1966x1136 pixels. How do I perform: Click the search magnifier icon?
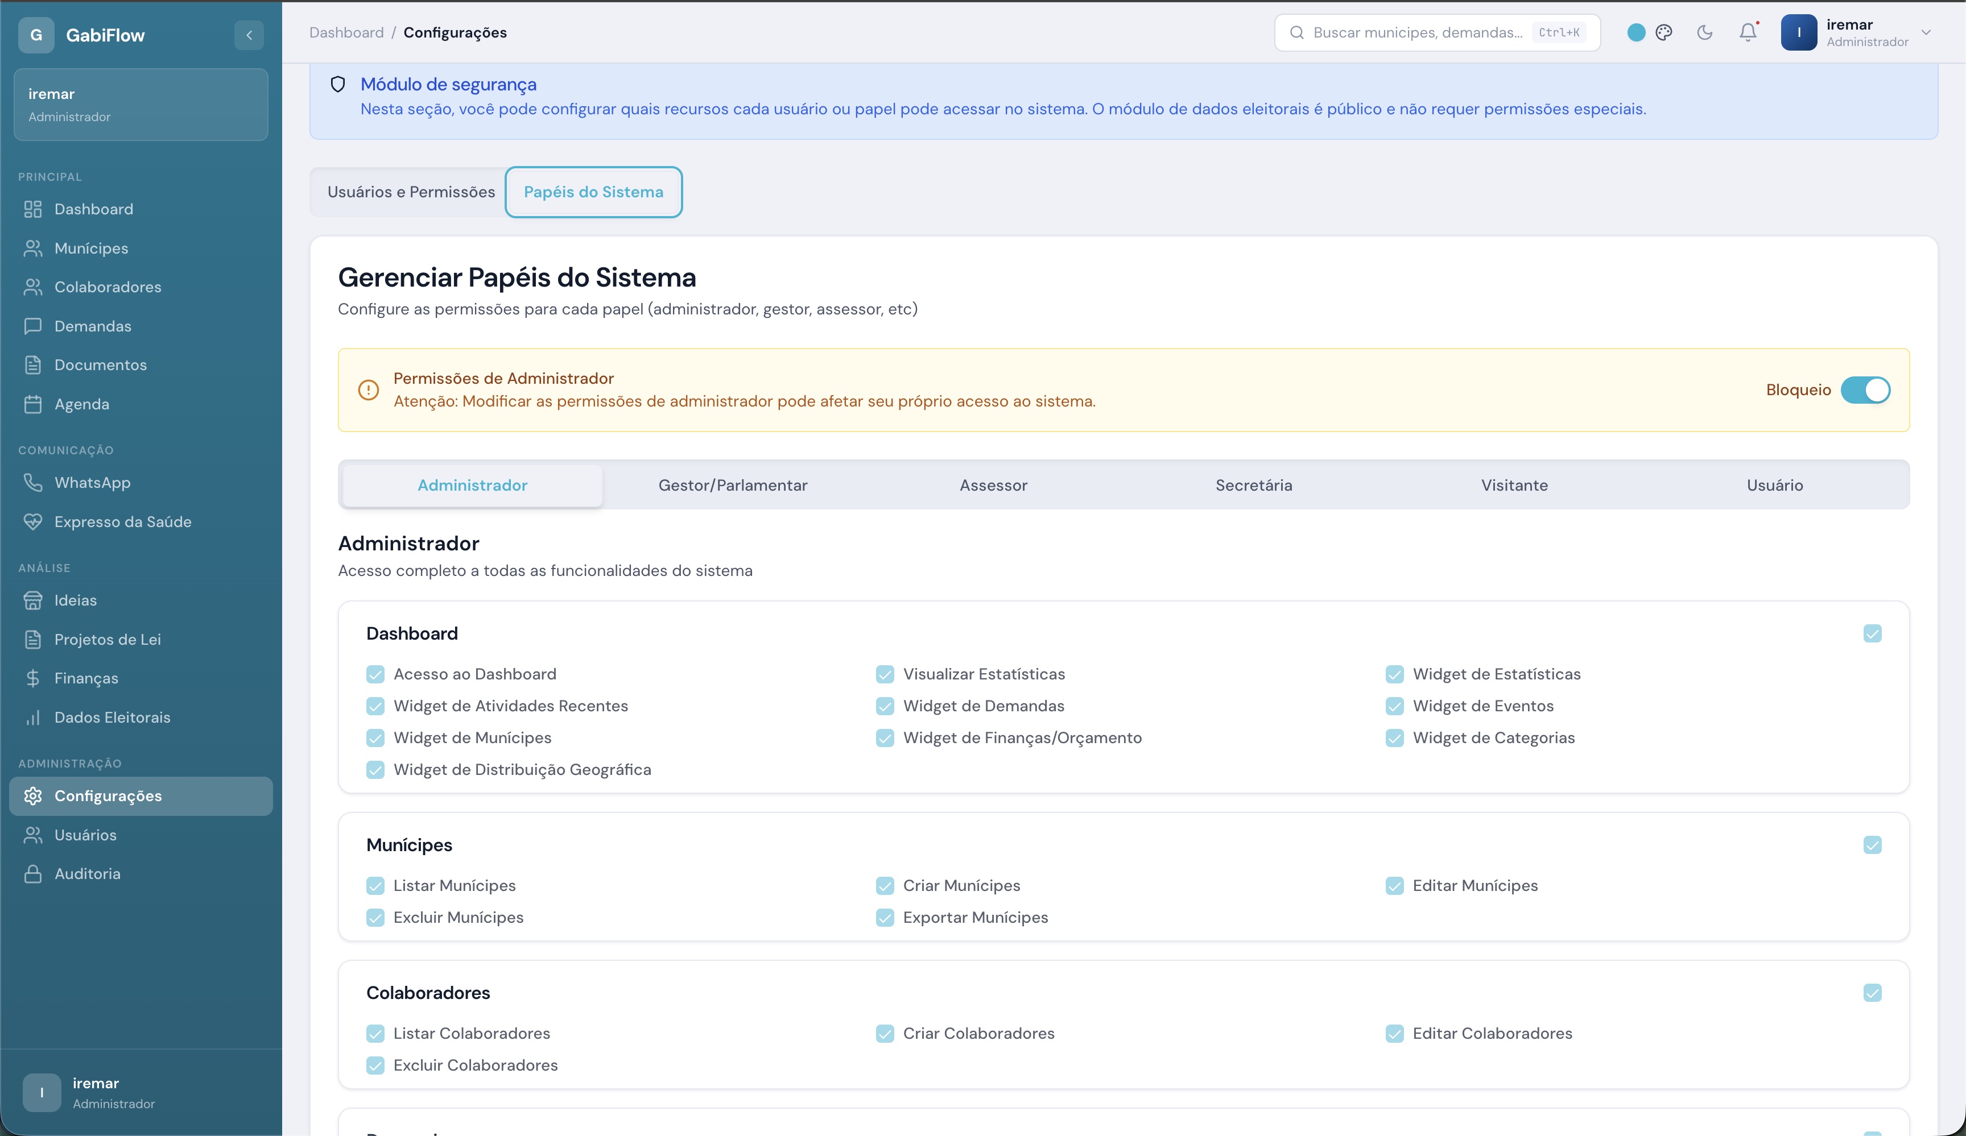[1296, 32]
